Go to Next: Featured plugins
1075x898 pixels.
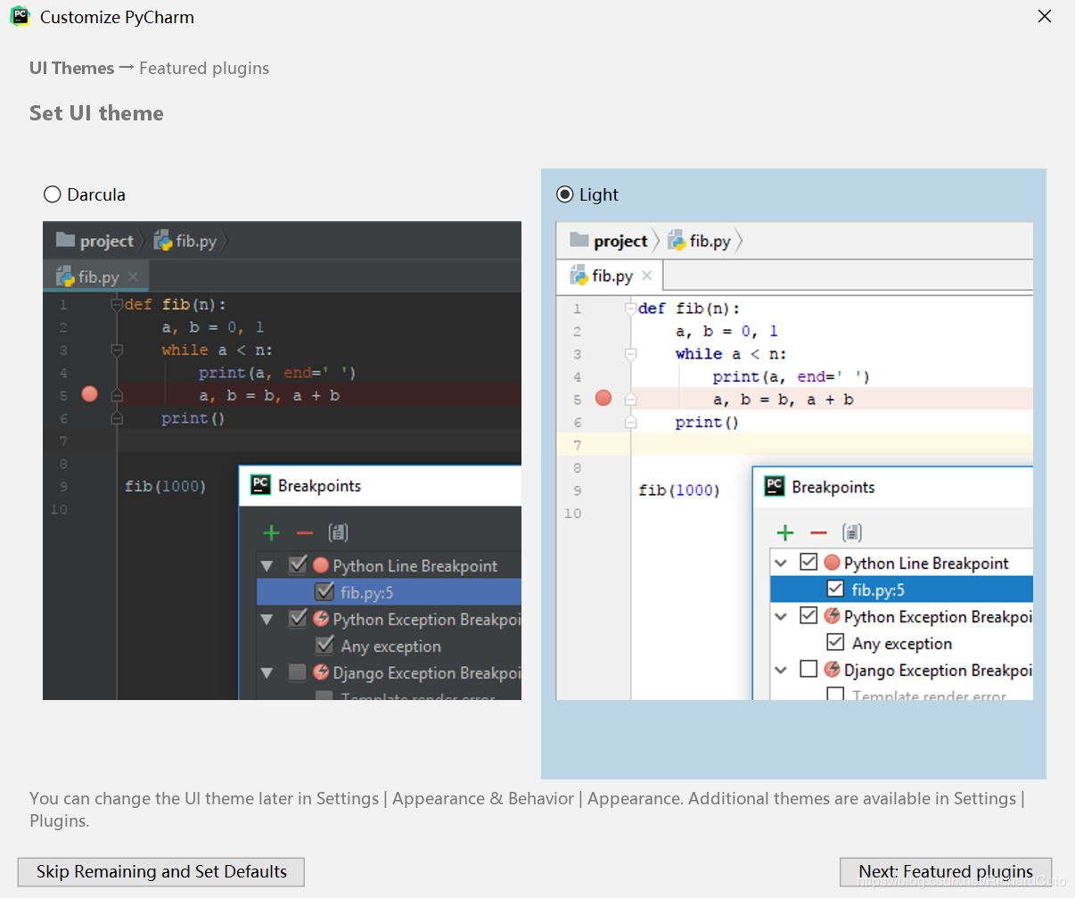click(x=945, y=871)
